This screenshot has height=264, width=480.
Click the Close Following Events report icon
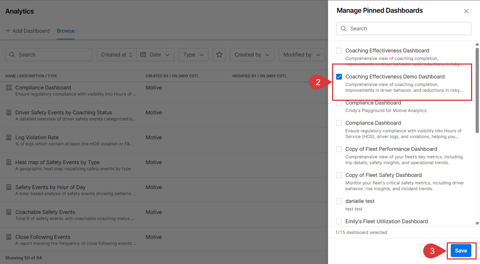click(9, 237)
